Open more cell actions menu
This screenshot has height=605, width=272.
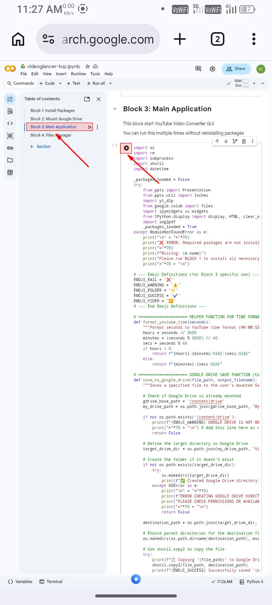coord(252,141)
